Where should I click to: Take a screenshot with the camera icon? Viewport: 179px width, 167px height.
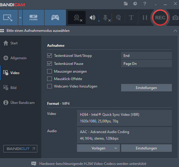175,18
